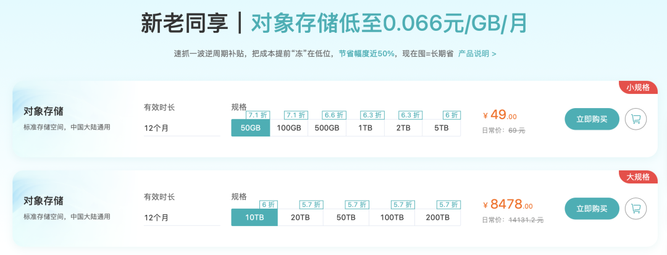Add small-spec object storage to cart
Screen dimensions: 667x255
(636, 119)
